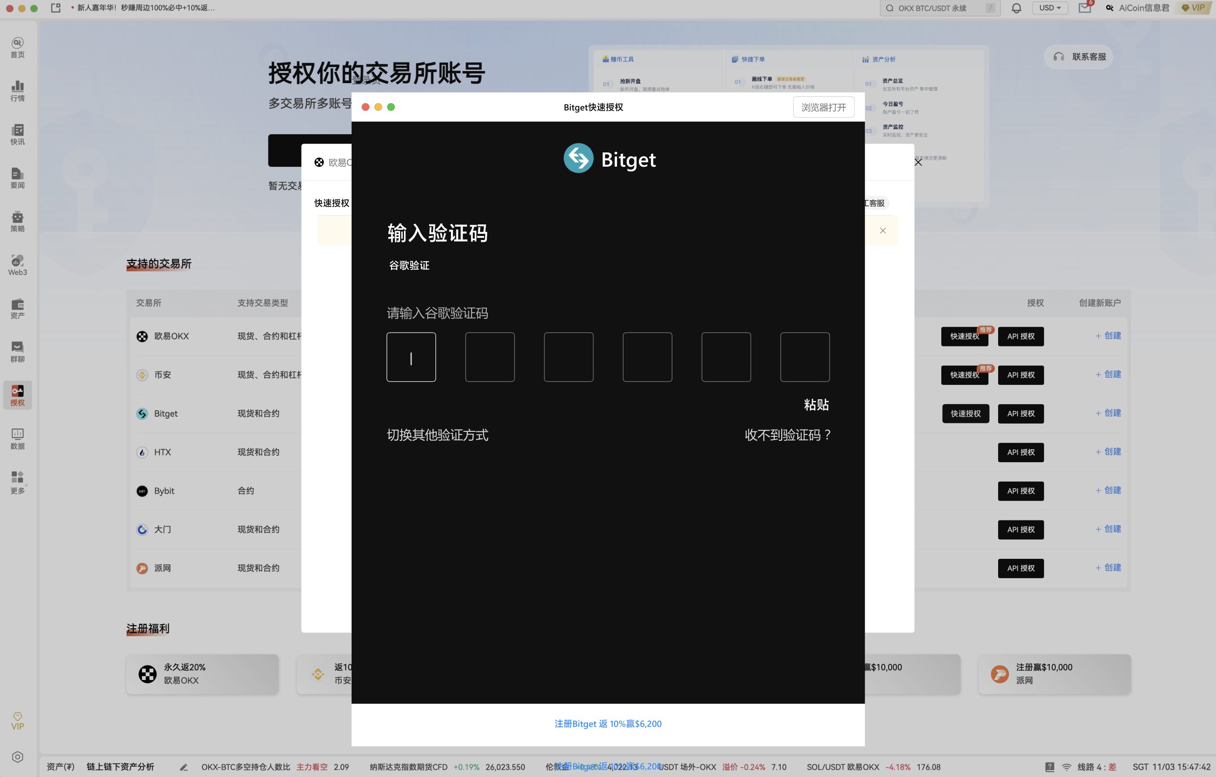Click the 联系客服 support button
The image size is (1216, 777).
tap(1078, 56)
